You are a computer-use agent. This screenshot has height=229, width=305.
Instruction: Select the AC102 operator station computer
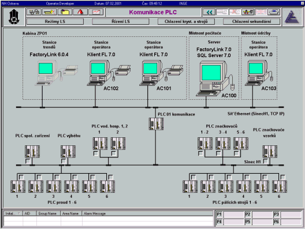pyautogui.click(x=99, y=73)
